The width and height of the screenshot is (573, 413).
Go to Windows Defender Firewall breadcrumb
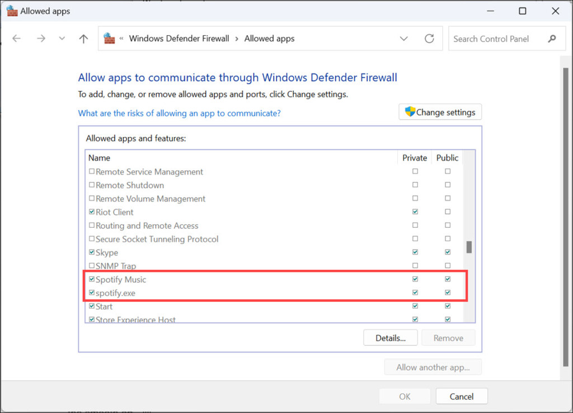179,39
